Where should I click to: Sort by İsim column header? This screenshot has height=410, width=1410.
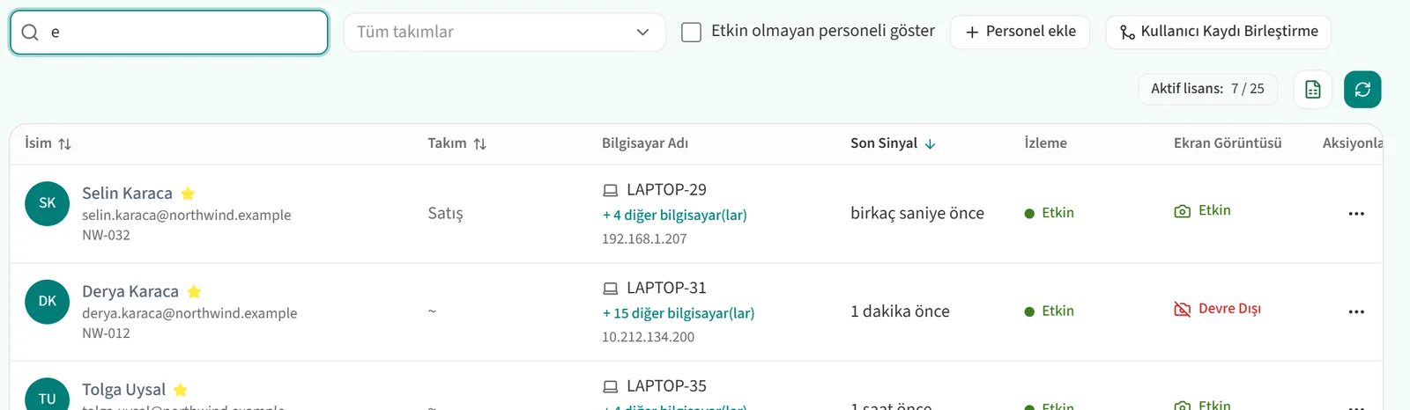point(48,143)
